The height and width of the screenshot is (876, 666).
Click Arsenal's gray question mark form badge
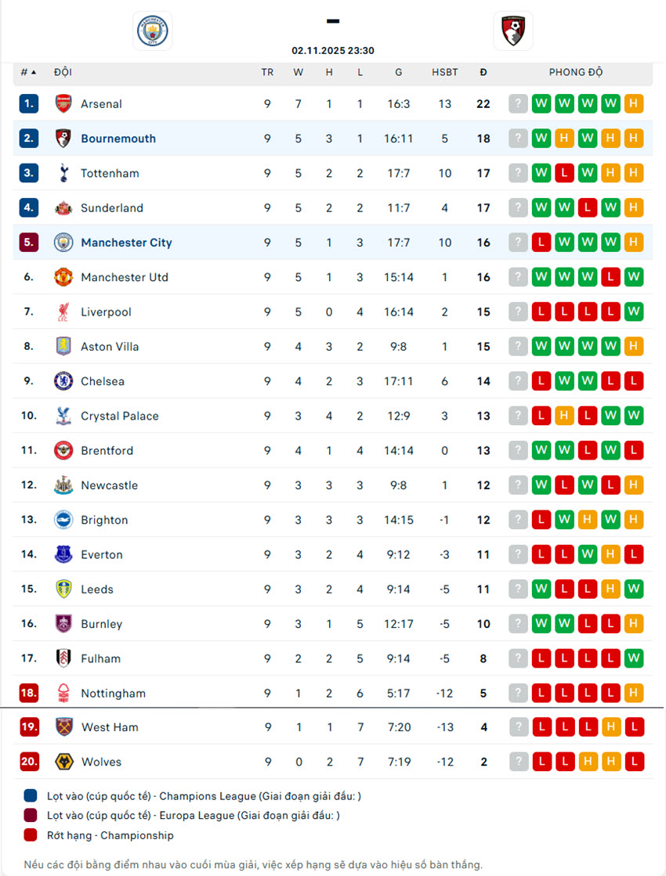pyautogui.click(x=518, y=103)
